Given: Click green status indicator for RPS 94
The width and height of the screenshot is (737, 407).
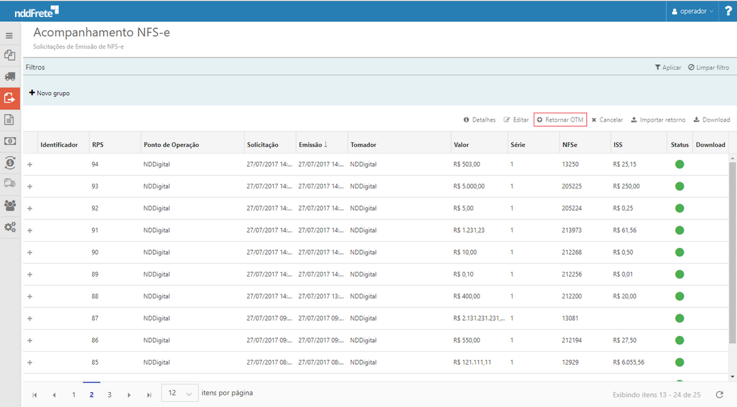Looking at the screenshot, I should 679,165.
